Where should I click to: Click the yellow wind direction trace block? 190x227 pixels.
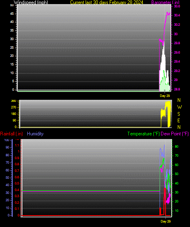pos(166,114)
